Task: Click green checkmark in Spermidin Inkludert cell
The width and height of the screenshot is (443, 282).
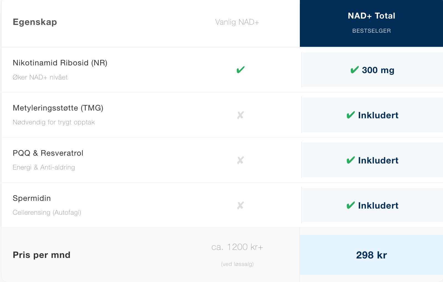Action: tap(351, 205)
